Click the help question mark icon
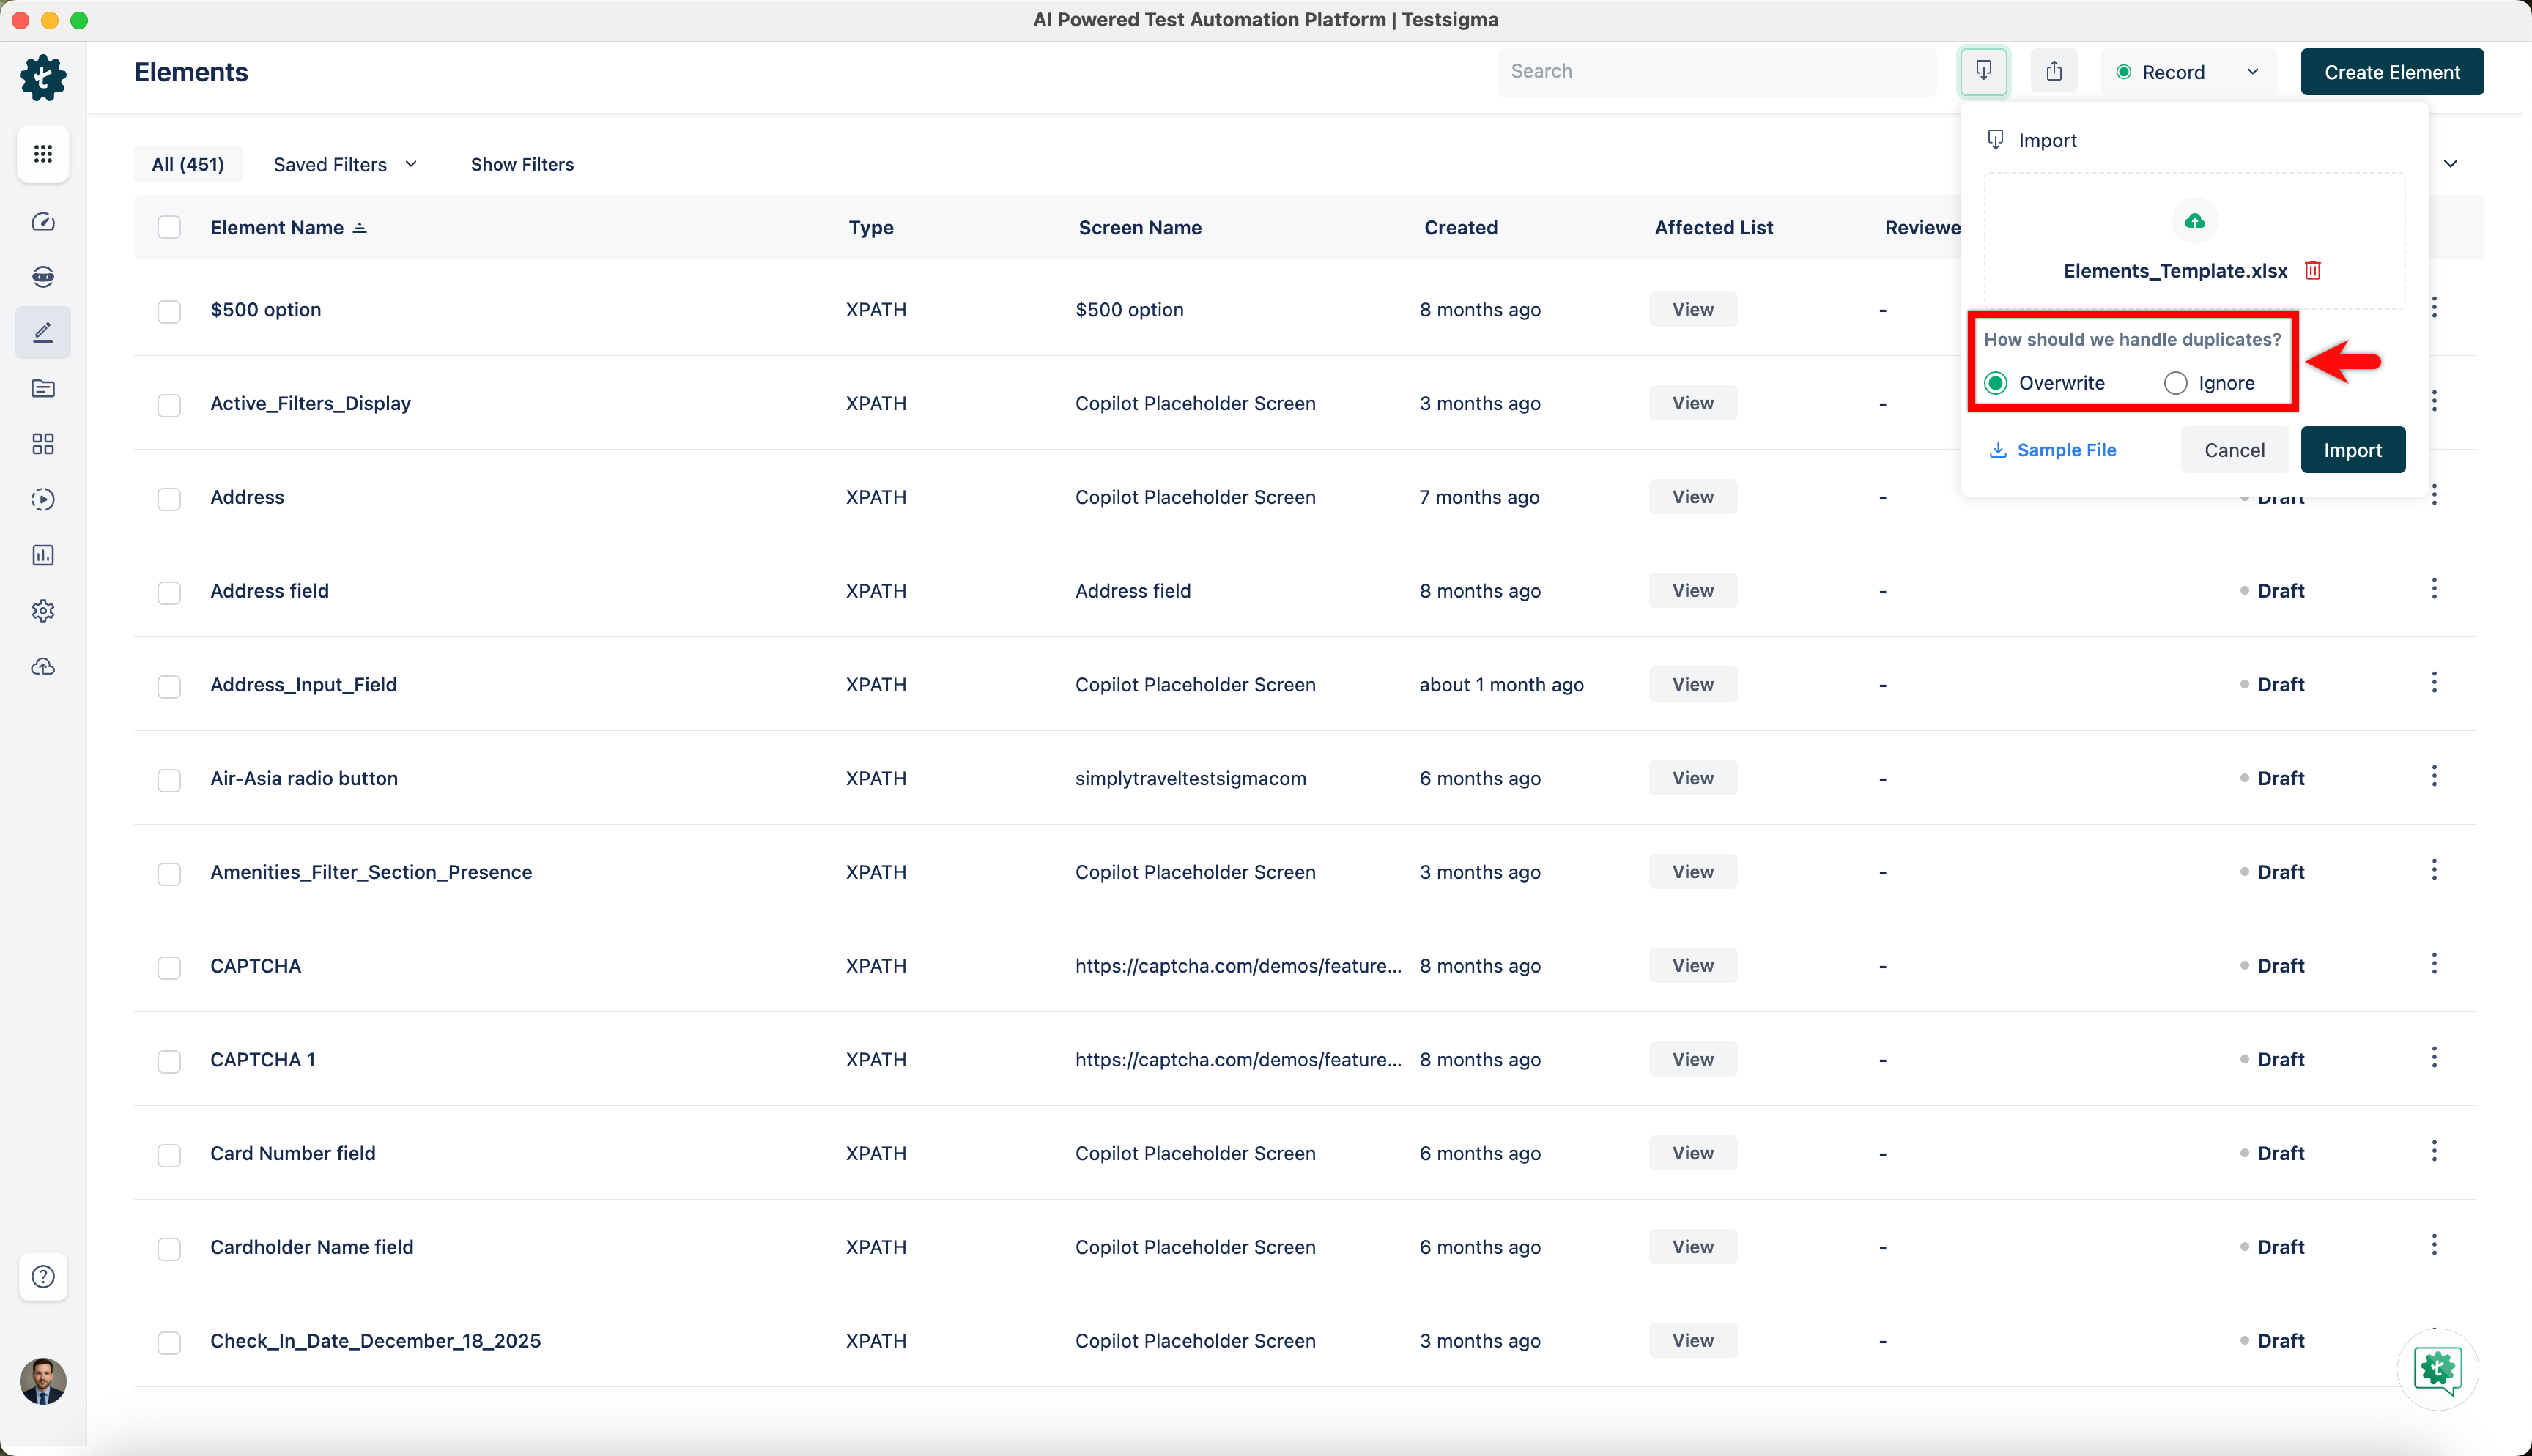 pos(42,1276)
